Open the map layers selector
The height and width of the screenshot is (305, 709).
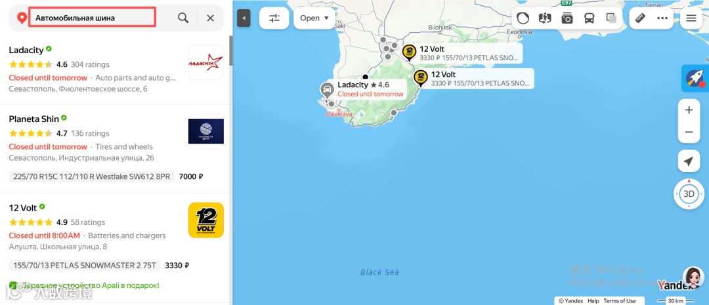coord(611,18)
